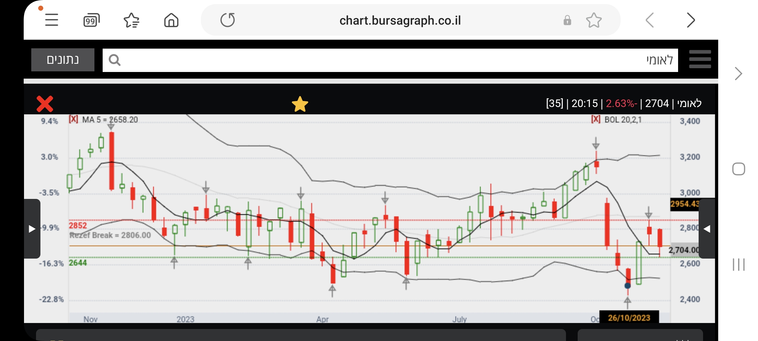
Task: Navigate back in the browser
Action: [x=650, y=21]
